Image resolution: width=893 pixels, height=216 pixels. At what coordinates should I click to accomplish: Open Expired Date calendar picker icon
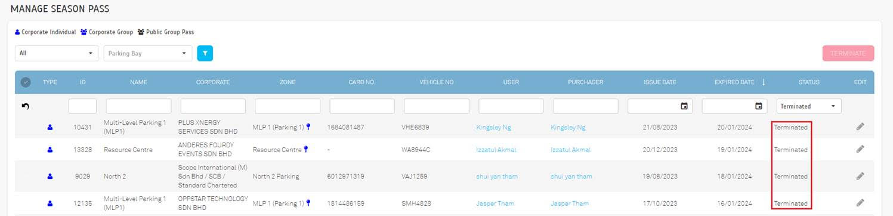tap(759, 106)
